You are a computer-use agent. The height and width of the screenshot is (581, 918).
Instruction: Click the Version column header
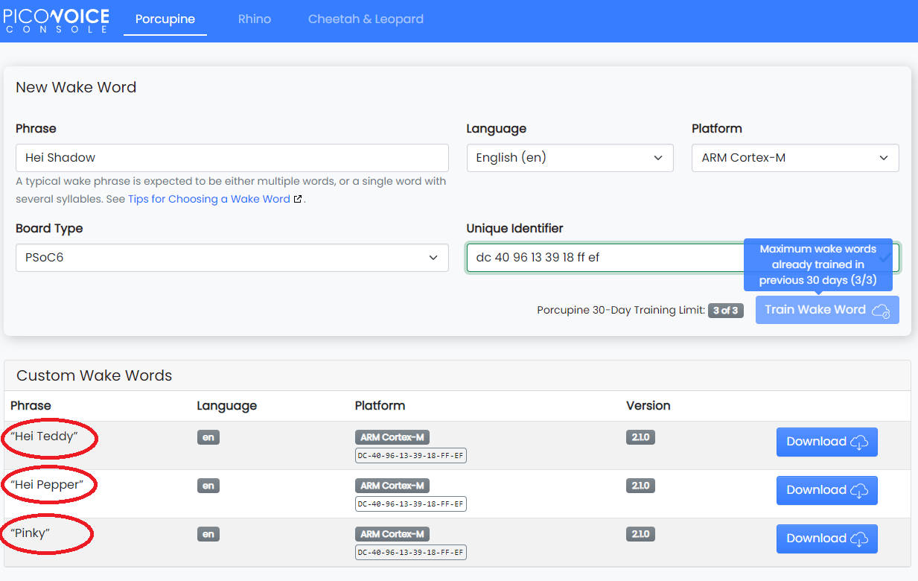click(648, 406)
